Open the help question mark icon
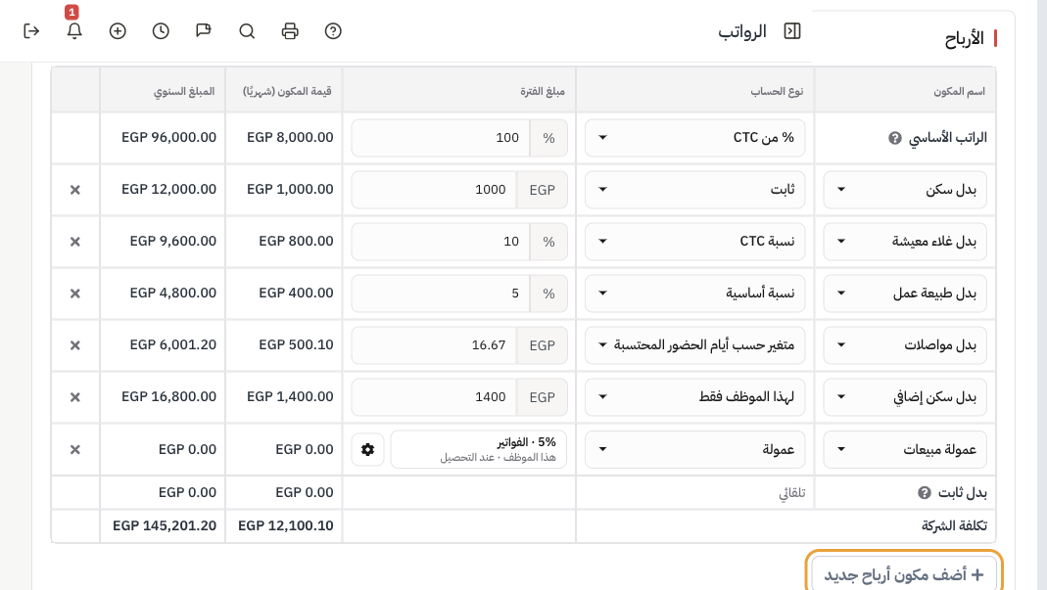1047x590 pixels. (333, 31)
